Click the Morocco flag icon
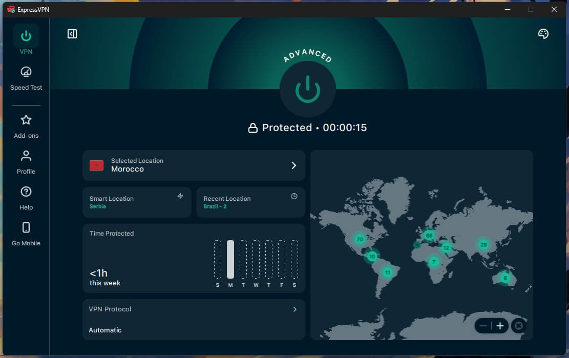Viewport: 569px width, 358px height. [96, 165]
